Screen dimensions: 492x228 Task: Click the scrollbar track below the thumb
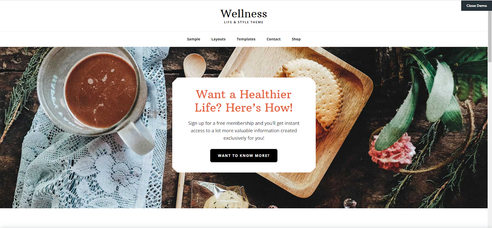click(x=490, y=144)
